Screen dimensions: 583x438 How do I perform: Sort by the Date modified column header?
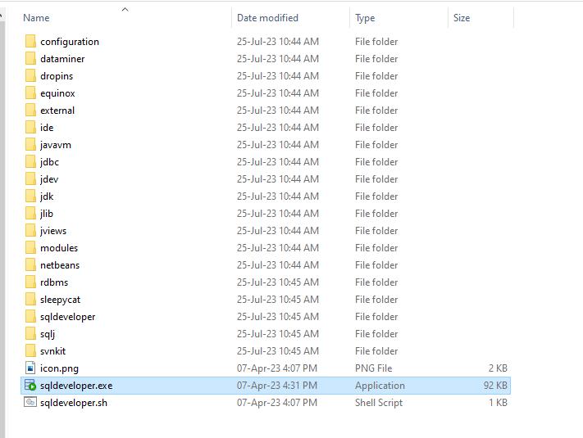point(267,18)
